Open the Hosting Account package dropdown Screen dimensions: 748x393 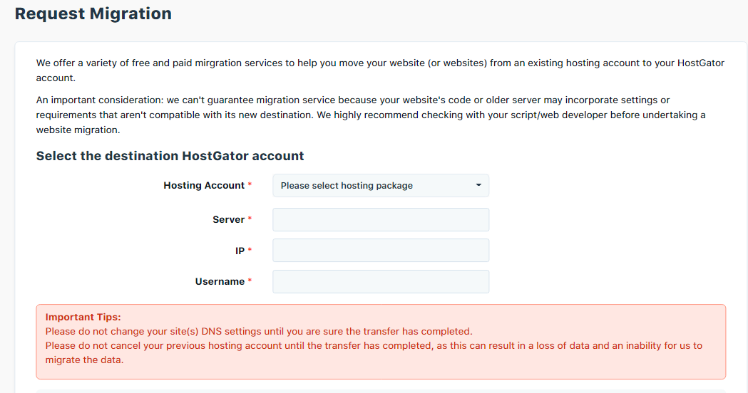381,185
